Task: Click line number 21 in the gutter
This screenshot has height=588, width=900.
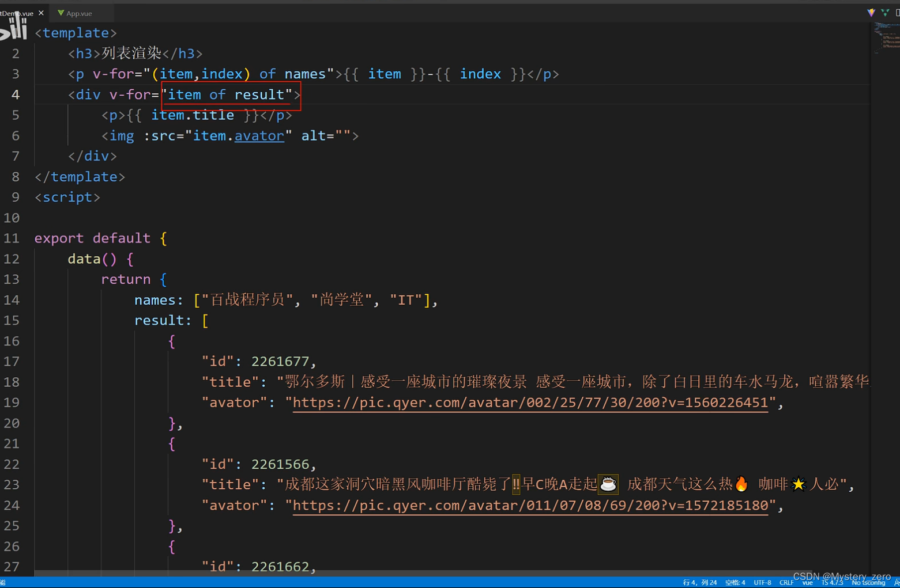Action: click(x=12, y=443)
